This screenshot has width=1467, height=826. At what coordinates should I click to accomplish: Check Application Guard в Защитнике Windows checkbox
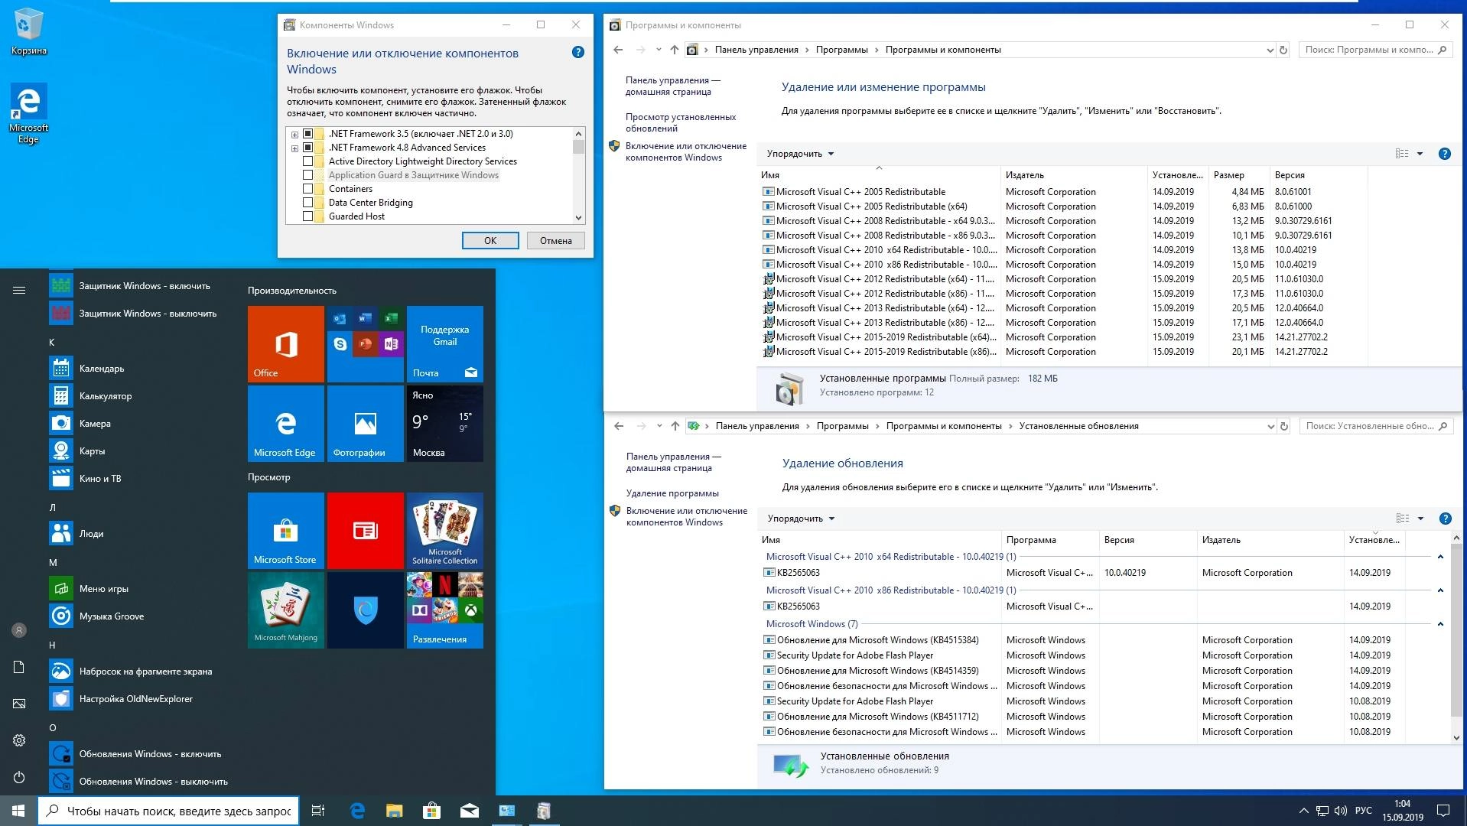point(308,175)
